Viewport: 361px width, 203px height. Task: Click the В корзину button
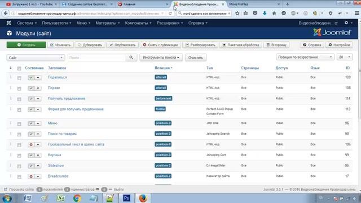[276, 45]
